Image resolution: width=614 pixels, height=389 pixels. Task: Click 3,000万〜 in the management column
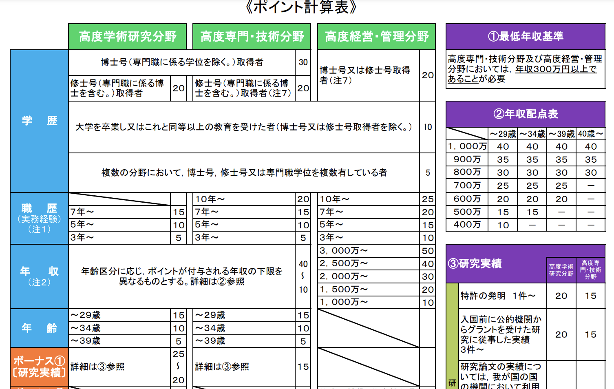[344, 251]
